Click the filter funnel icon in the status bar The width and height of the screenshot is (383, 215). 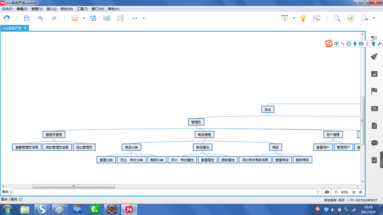click(x=318, y=192)
